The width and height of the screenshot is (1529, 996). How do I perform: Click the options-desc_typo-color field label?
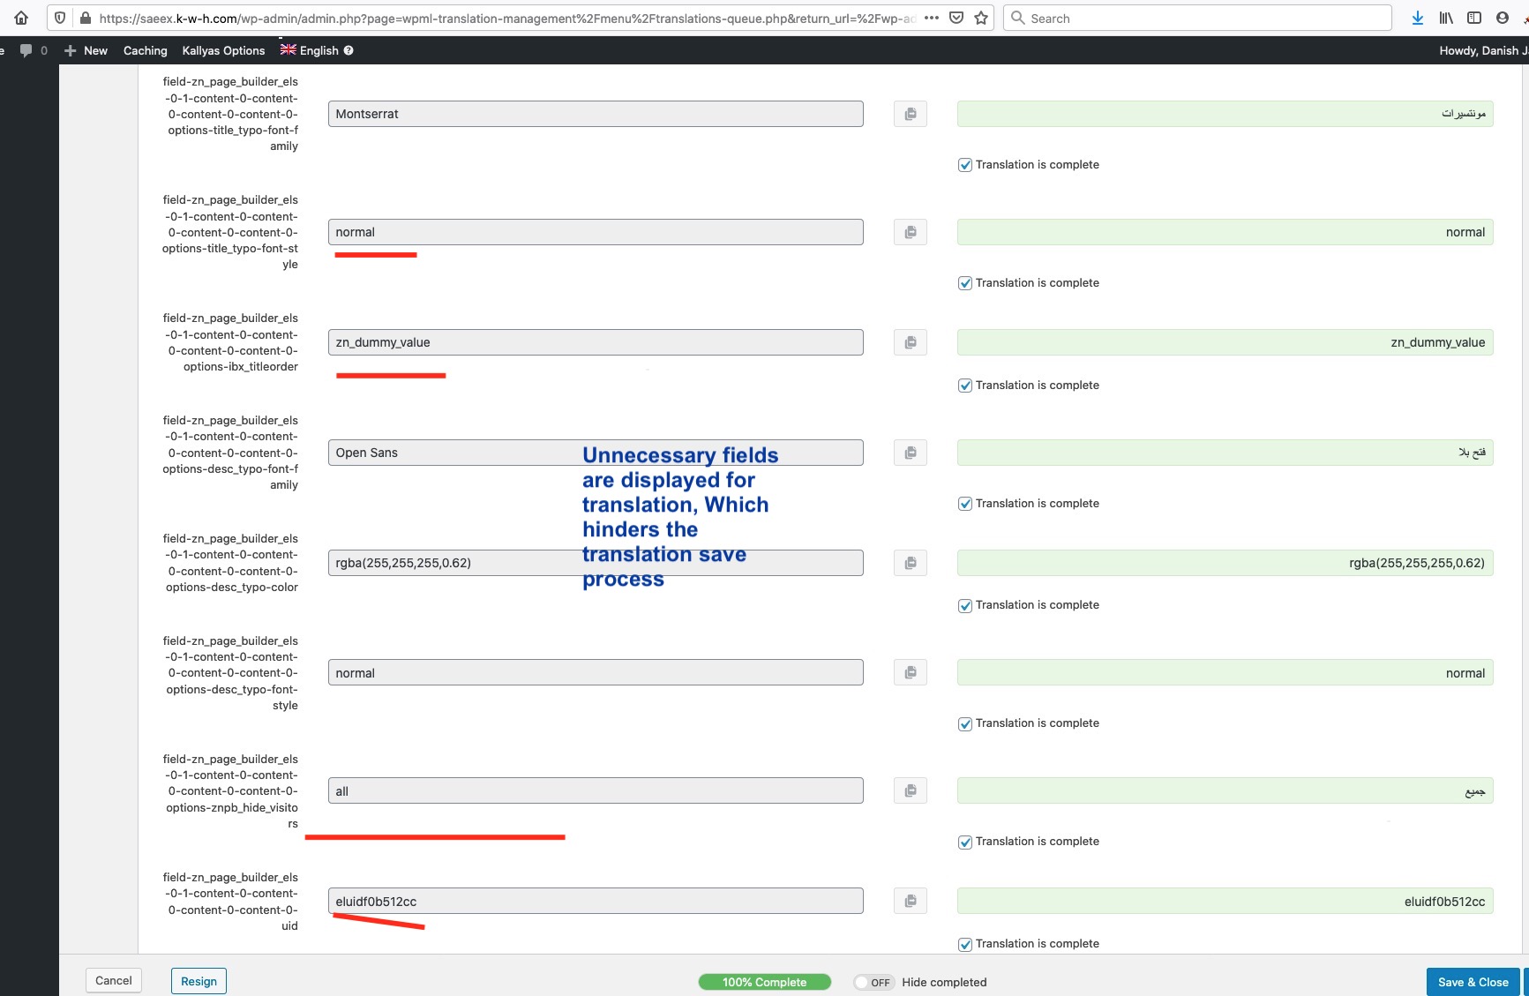coord(230,563)
